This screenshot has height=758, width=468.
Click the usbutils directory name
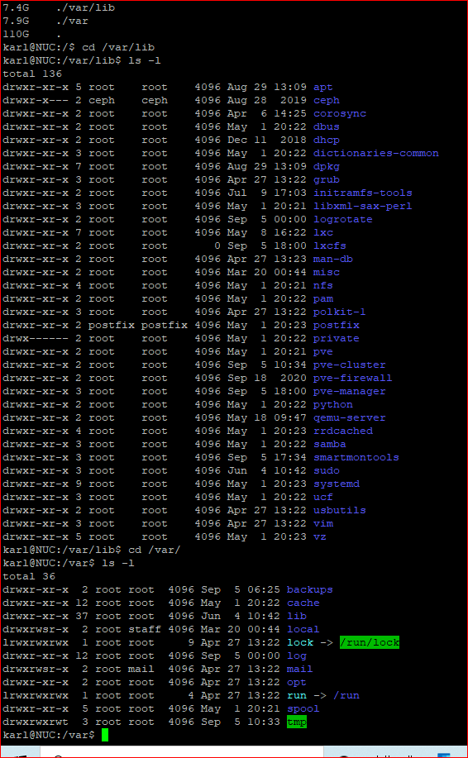pyautogui.click(x=339, y=510)
